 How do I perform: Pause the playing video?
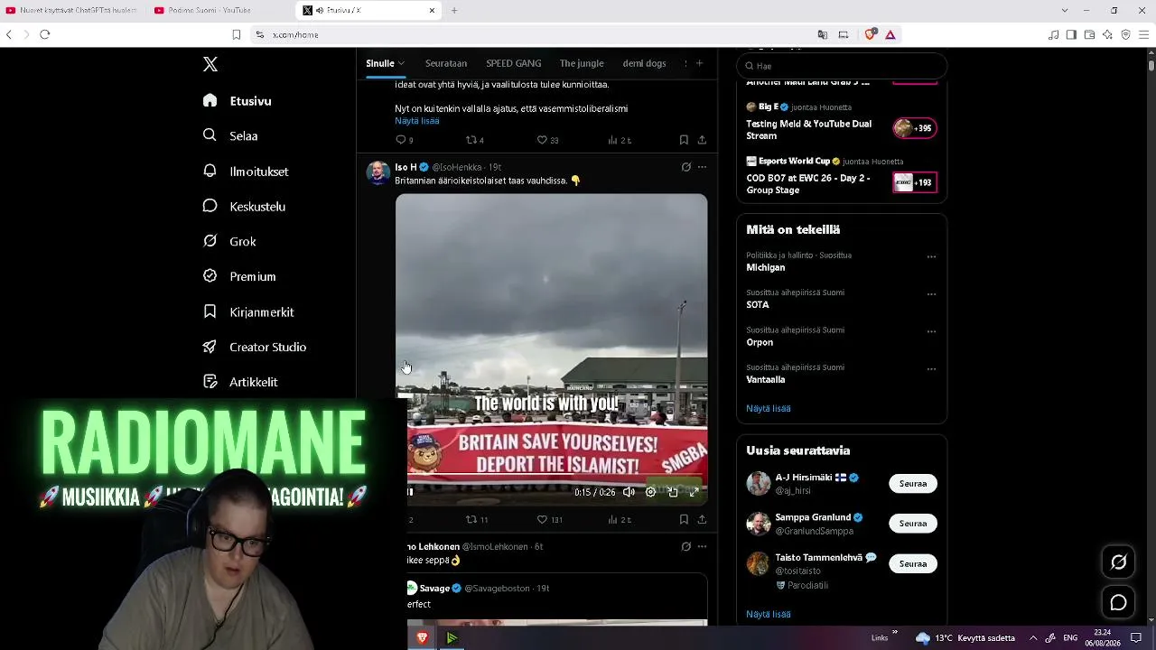tap(410, 492)
